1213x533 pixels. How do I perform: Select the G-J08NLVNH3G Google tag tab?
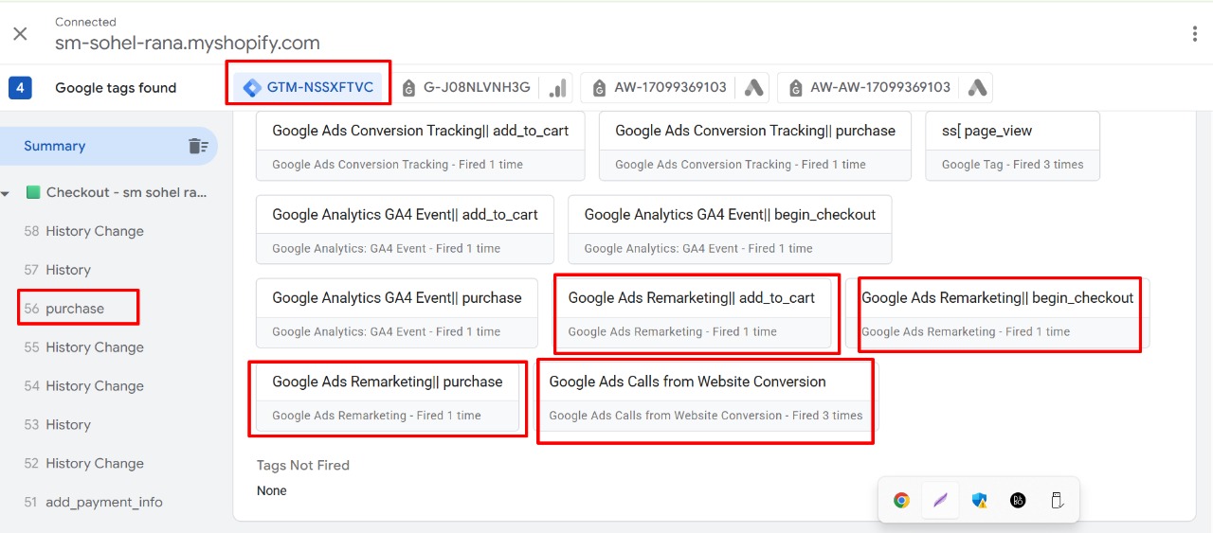(465, 87)
